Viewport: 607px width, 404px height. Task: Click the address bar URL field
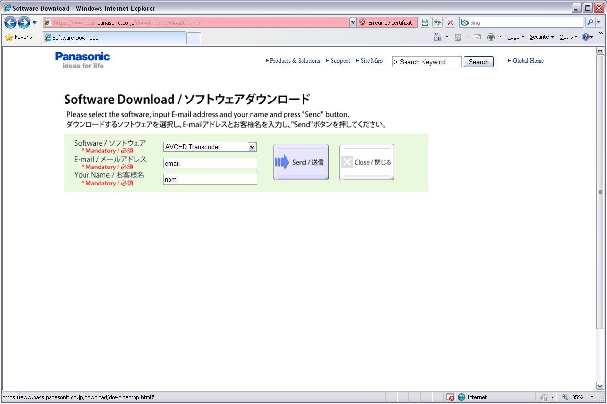pyautogui.click(x=196, y=22)
